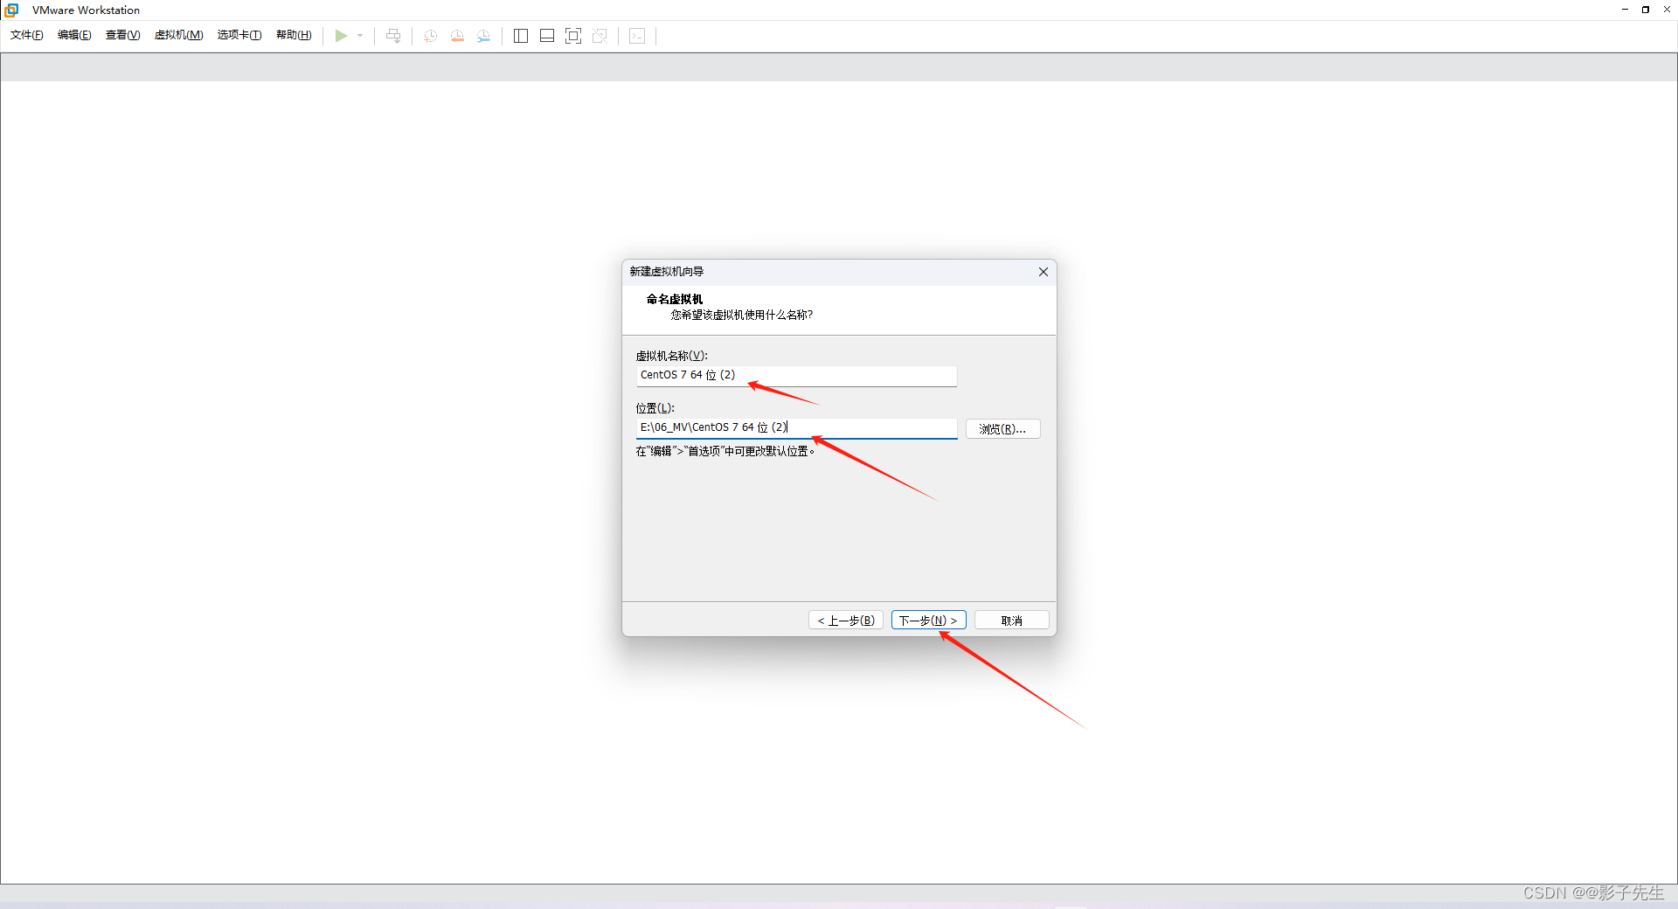Click the enter full screen icon
Viewport: 1678px width, 909px height.
point(573,36)
